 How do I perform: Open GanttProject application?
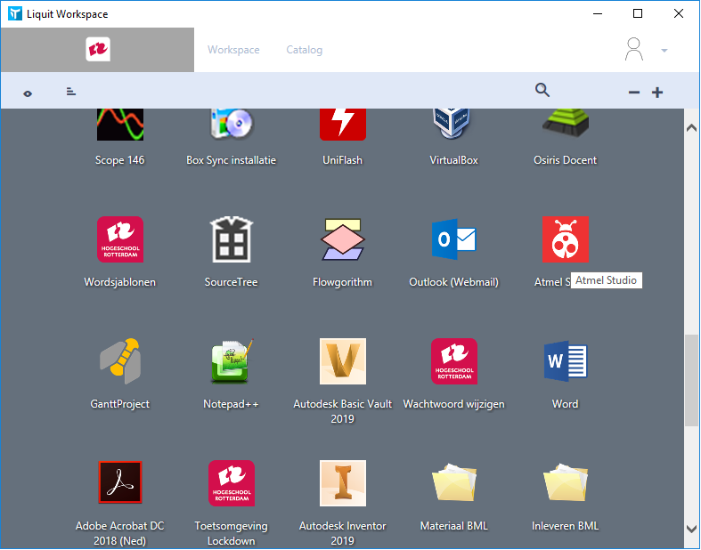click(x=120, y=361)
